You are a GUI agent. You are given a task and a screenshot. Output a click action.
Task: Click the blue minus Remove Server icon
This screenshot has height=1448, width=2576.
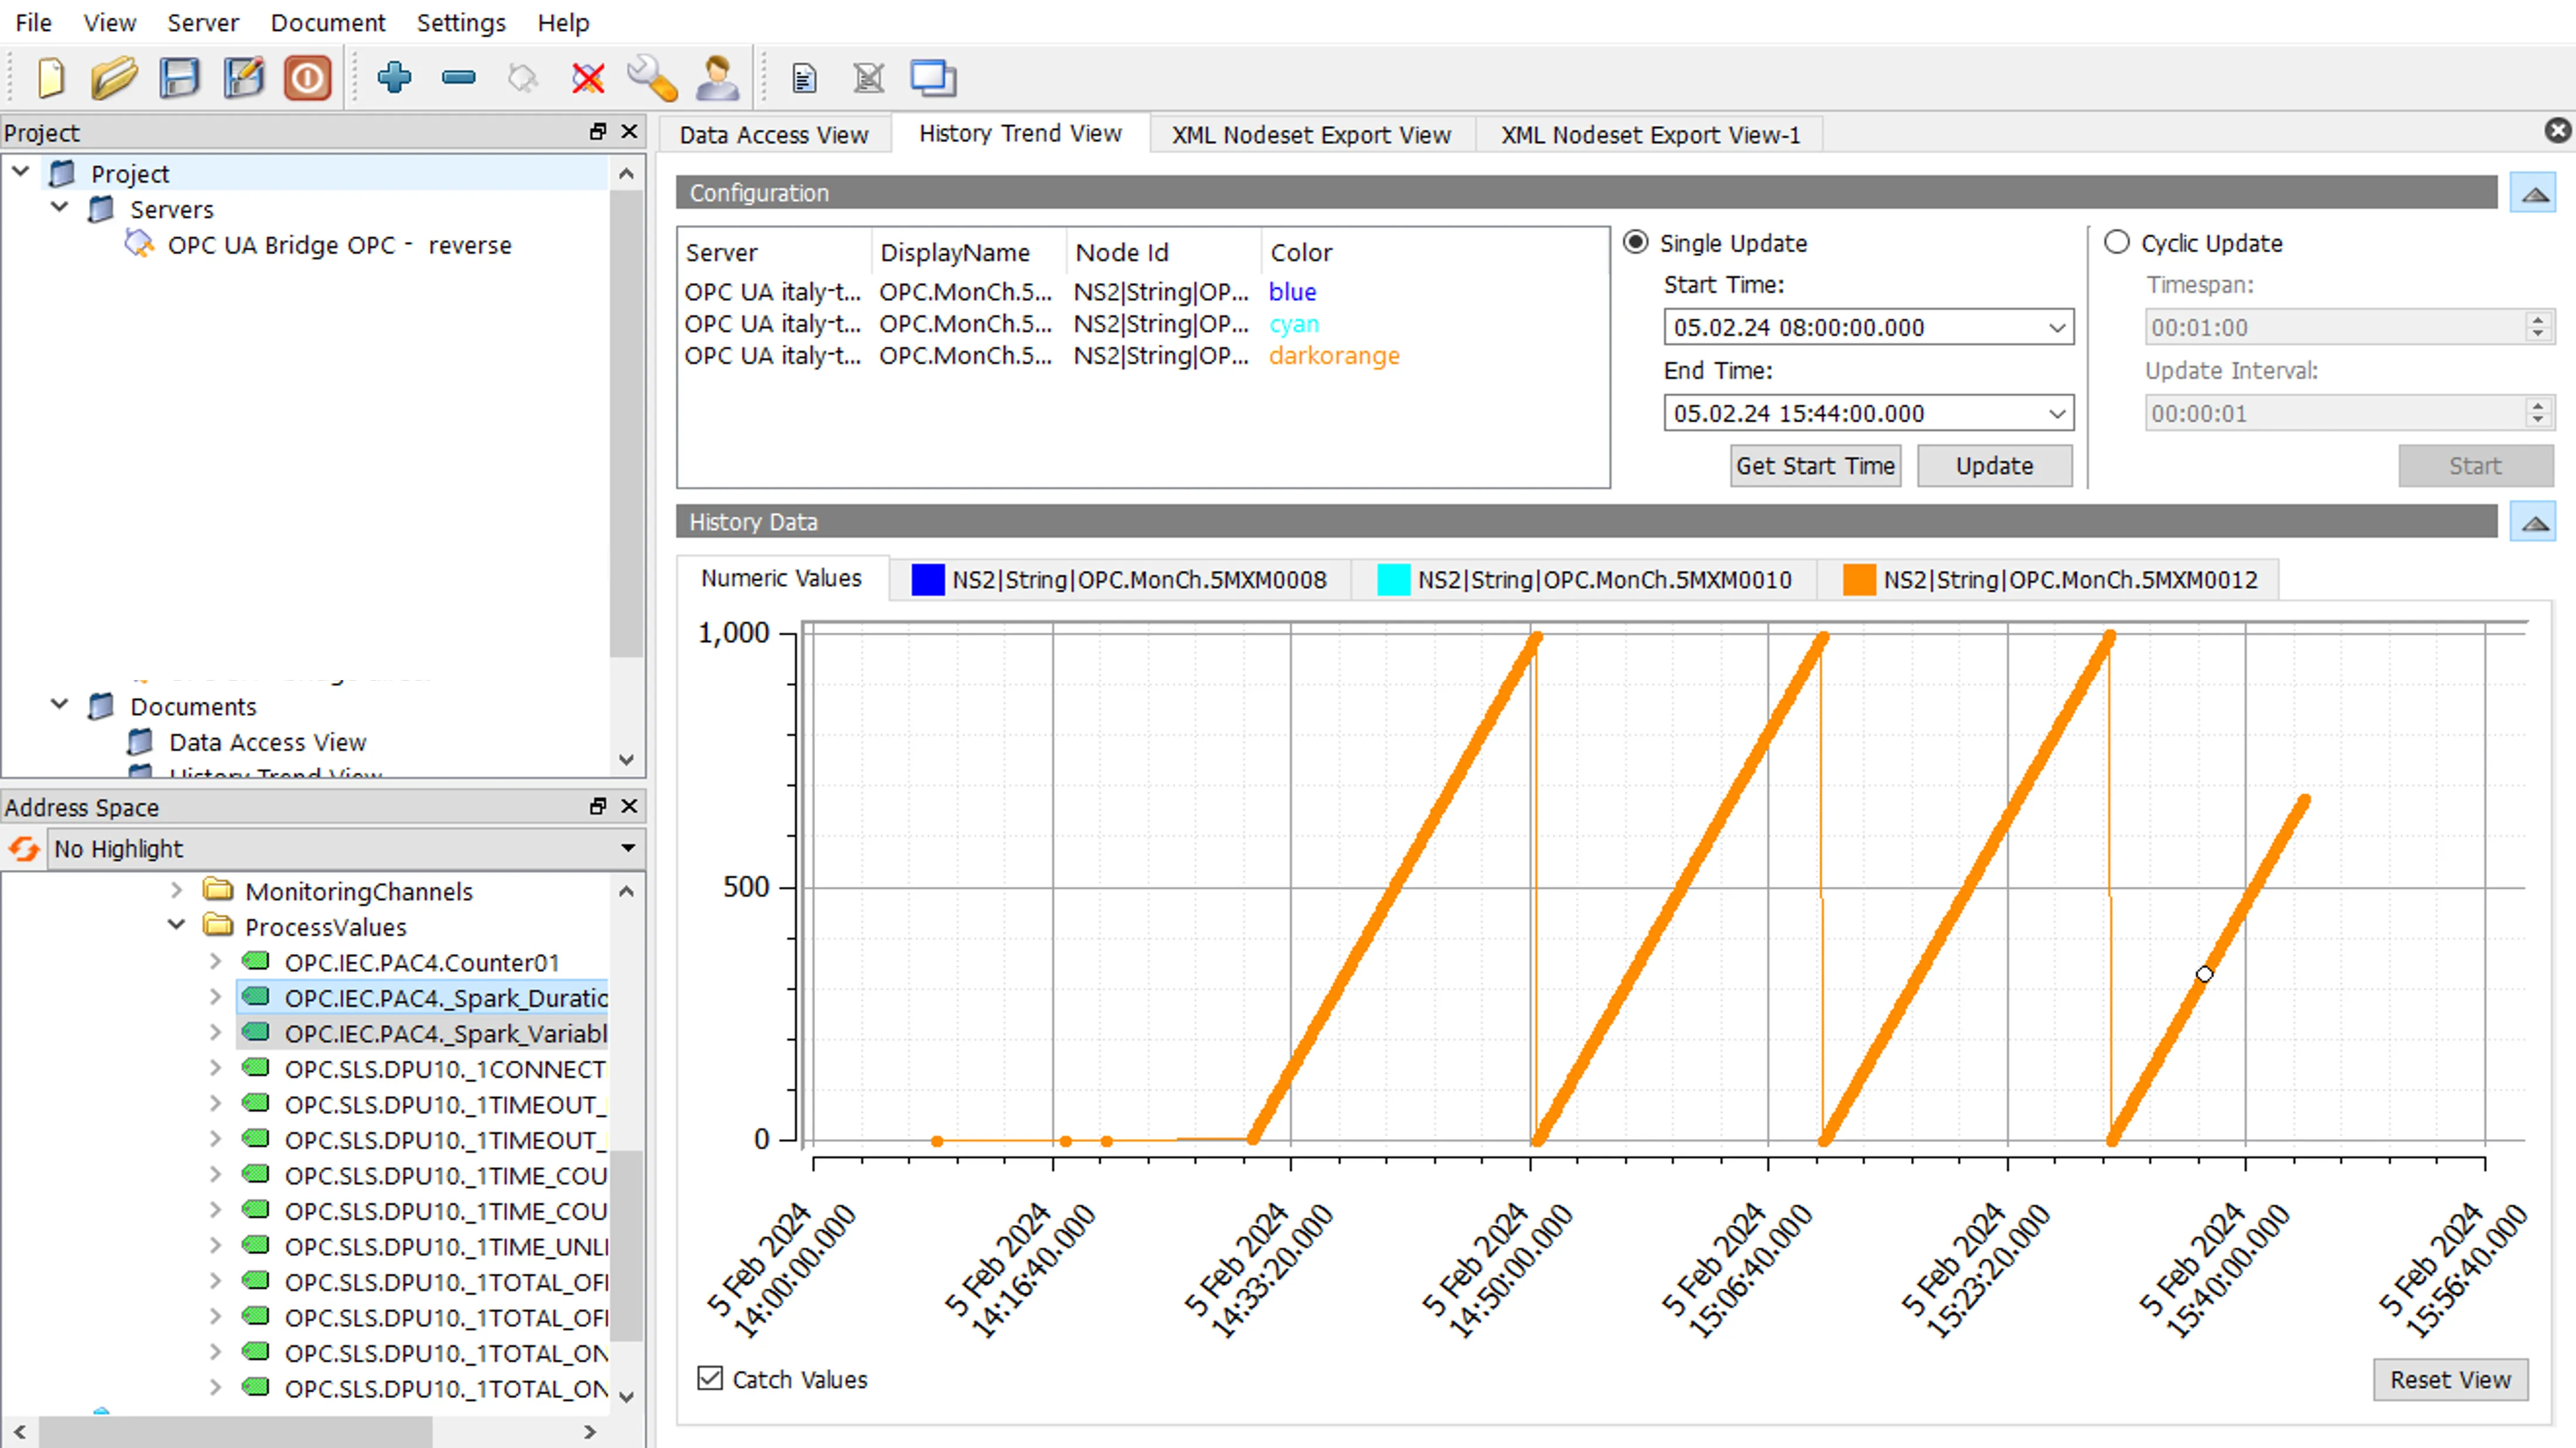click(x=458, y=77)
